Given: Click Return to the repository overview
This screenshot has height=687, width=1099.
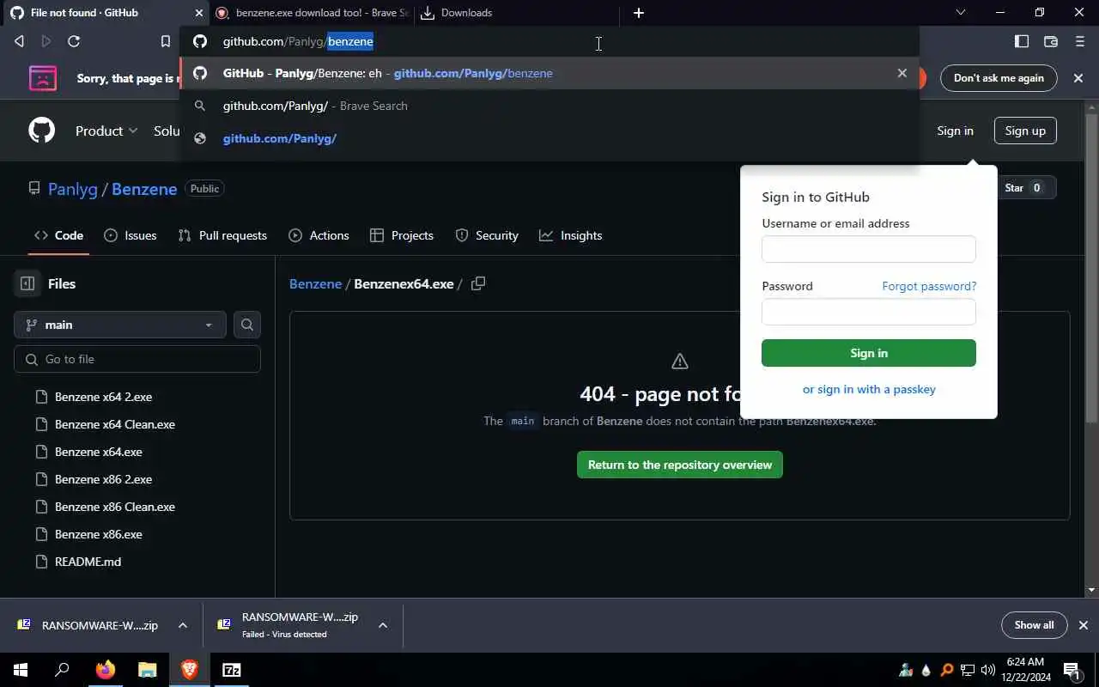Looking at the screenshot, I should click(x=680, y=465).
